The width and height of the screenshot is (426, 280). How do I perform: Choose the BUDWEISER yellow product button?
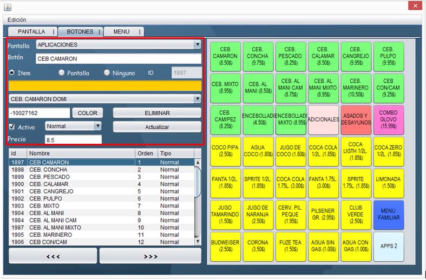225,246
